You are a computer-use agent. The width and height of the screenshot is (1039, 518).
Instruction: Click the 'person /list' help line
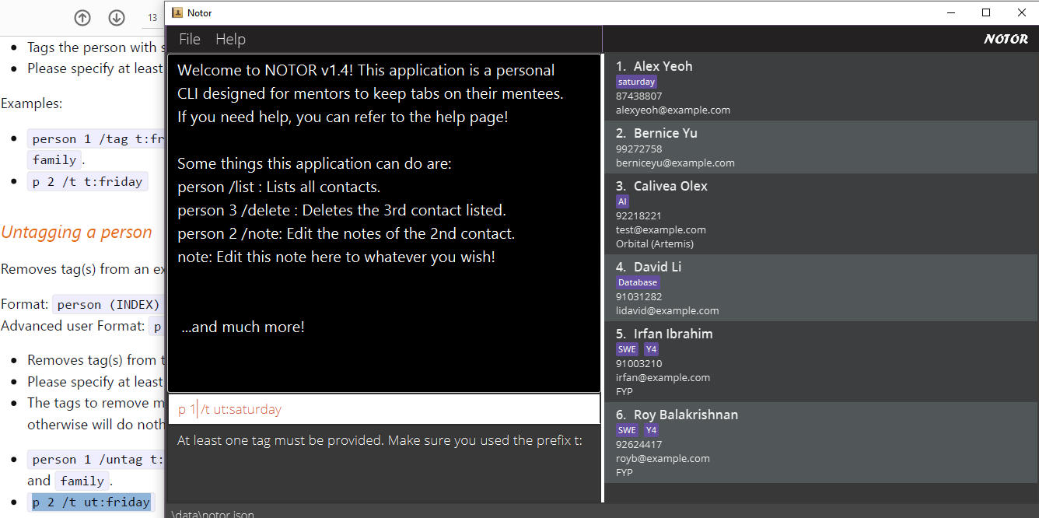(x=278, y=187)
